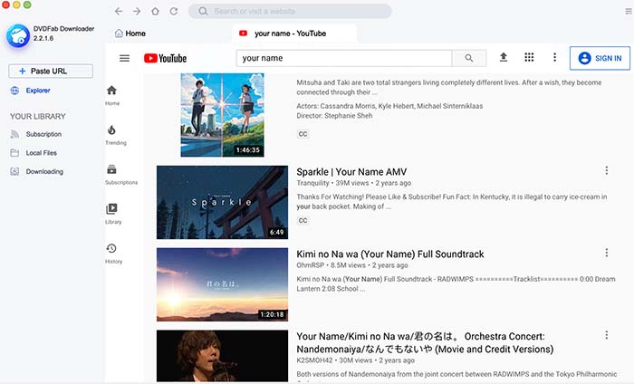The width and height of the screenshot is (634, 384).
Task: Open the YouTube hamburger menu
Action: [124, 58]
